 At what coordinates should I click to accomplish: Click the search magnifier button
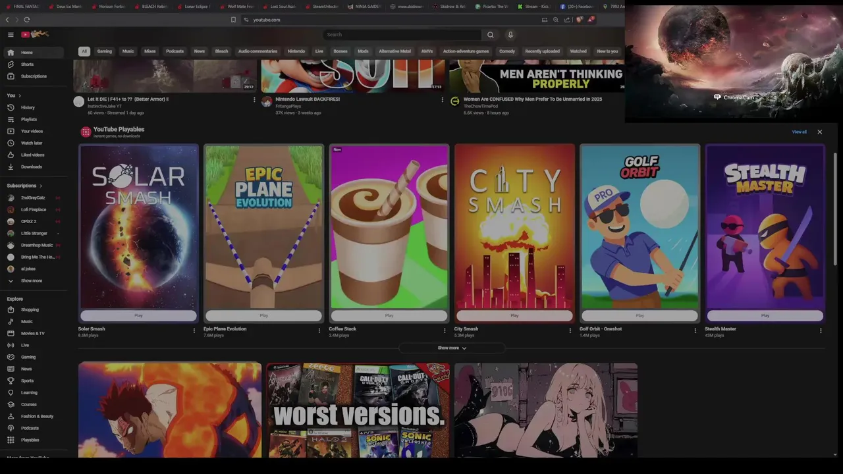pyautogui.click(x=490, y=34)
